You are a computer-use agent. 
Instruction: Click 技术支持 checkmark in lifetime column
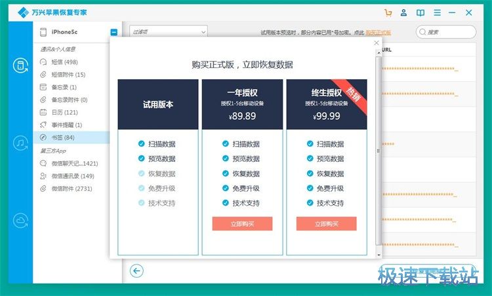pyautogui.click(x=310, y=203)
